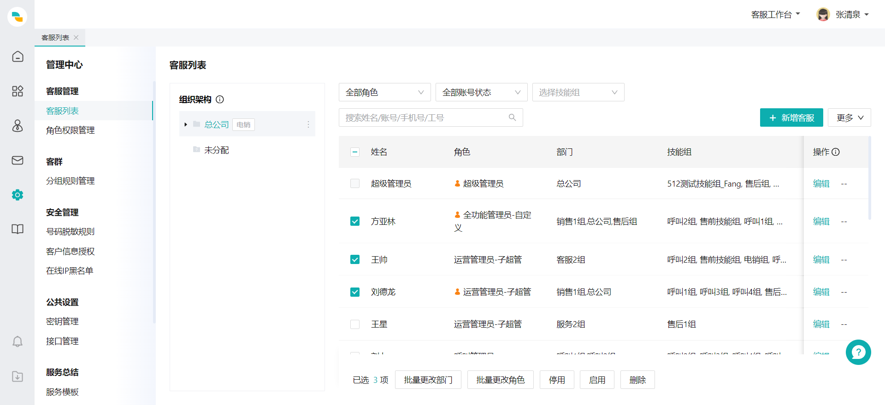Open the 选择技能组 dropdown
The image size is (885, 405).
578,92
